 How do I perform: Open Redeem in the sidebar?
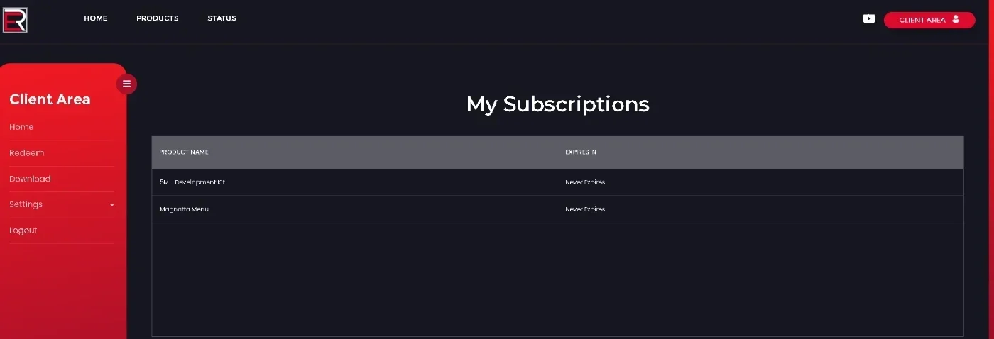coord(27,153)
